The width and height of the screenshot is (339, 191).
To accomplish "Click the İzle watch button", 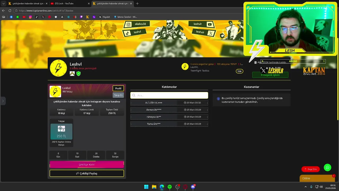I will click(239, 71).
